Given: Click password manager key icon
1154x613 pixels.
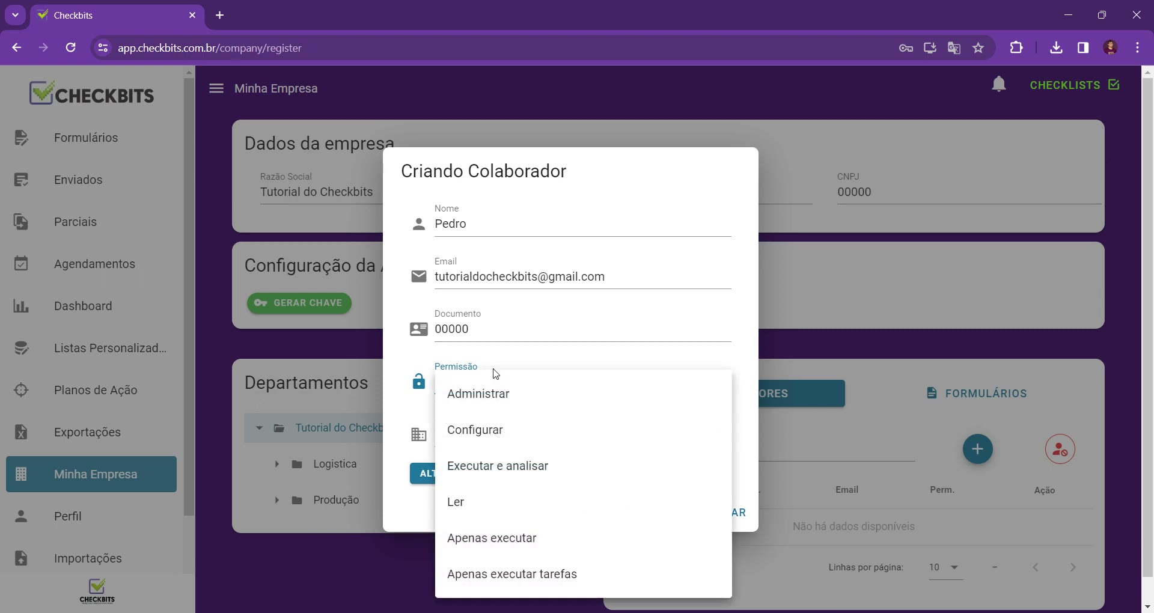Looking at the screenshot, I should point(906,48).
